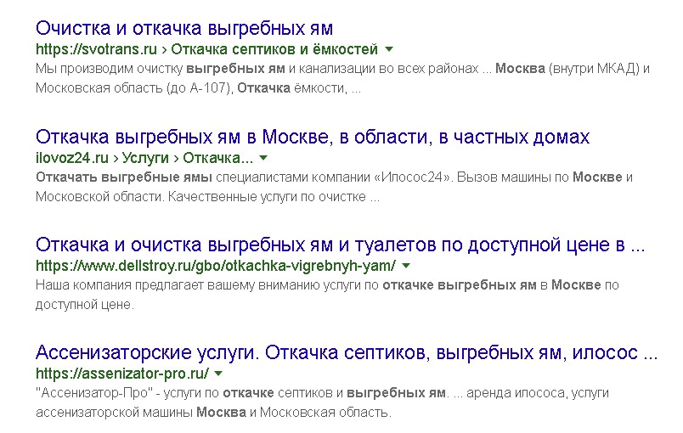The image size is (683, 433).
Task: Click the dellstroy.ru/gbo/otkachka-vigrebnyh-yam URL
Action: coord(216,265)
